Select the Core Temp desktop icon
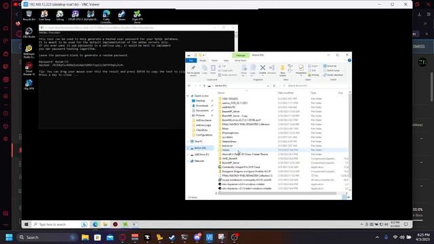Image resolution: width=434 pixels, height=244 pixels. (x=44, y=16)
